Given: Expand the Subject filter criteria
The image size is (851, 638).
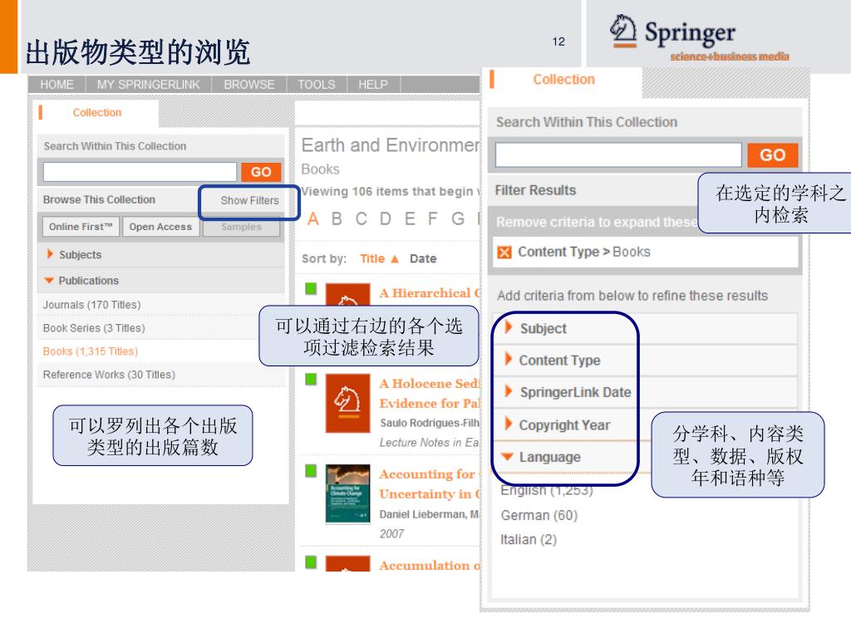Looking at the screenshot, I should point(544,328).
